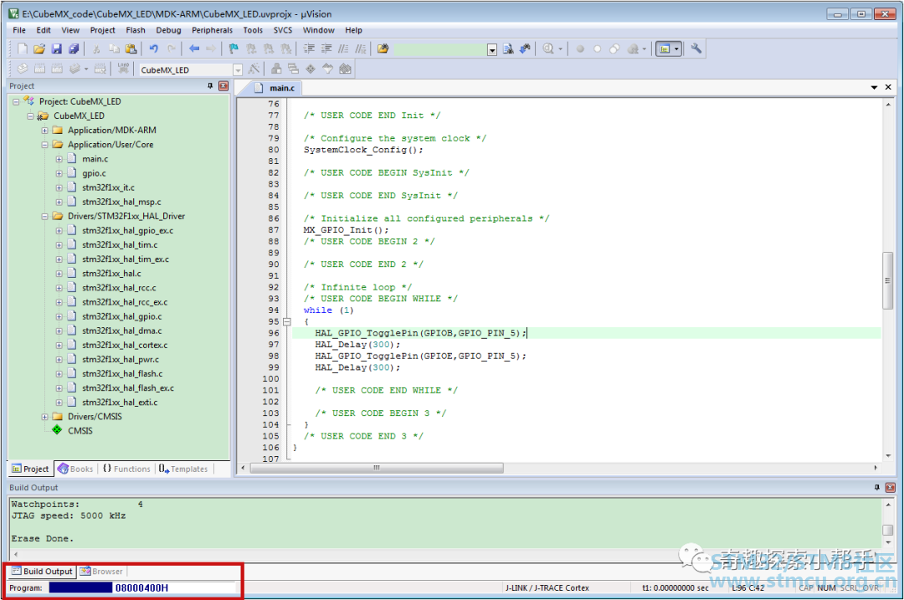Toggle the Project panel pin
Screen dimensions: 904x600
click(210, 86)
